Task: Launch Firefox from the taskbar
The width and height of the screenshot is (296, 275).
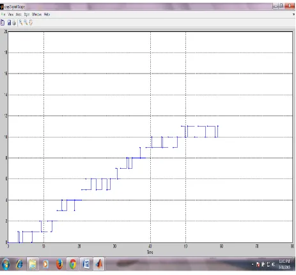Action: tap(59, 264)
